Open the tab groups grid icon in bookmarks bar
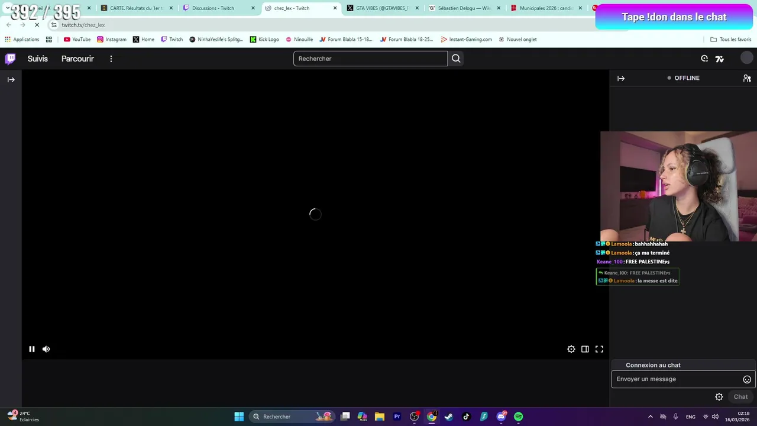Viewport: 757px width, 426px height. (x=49, y=40)
